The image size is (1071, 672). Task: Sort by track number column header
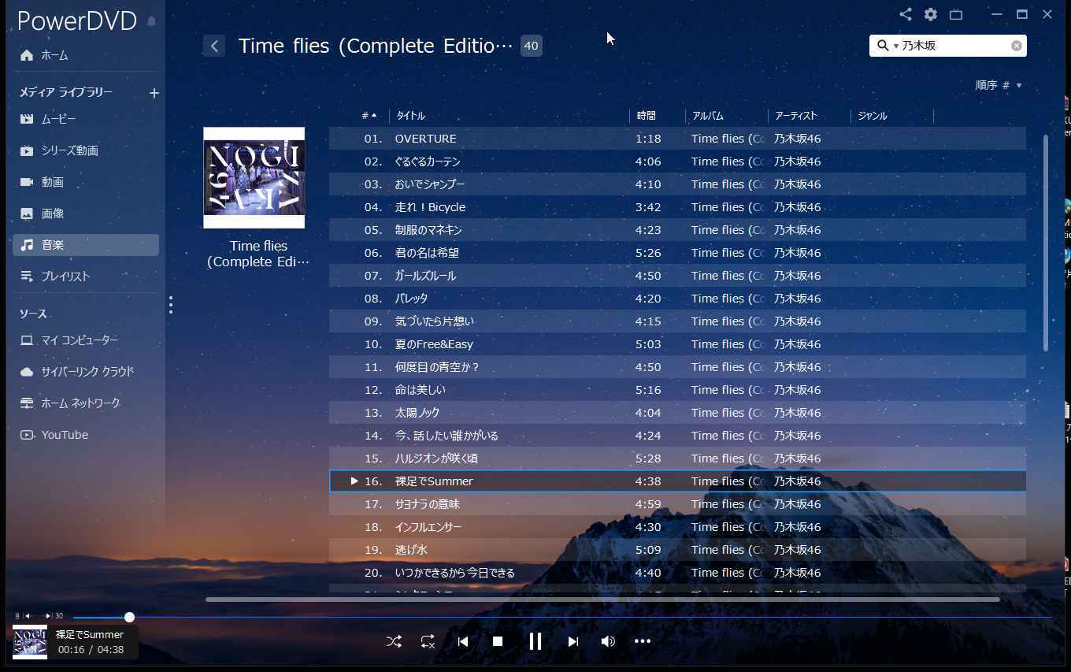point(369,116)
